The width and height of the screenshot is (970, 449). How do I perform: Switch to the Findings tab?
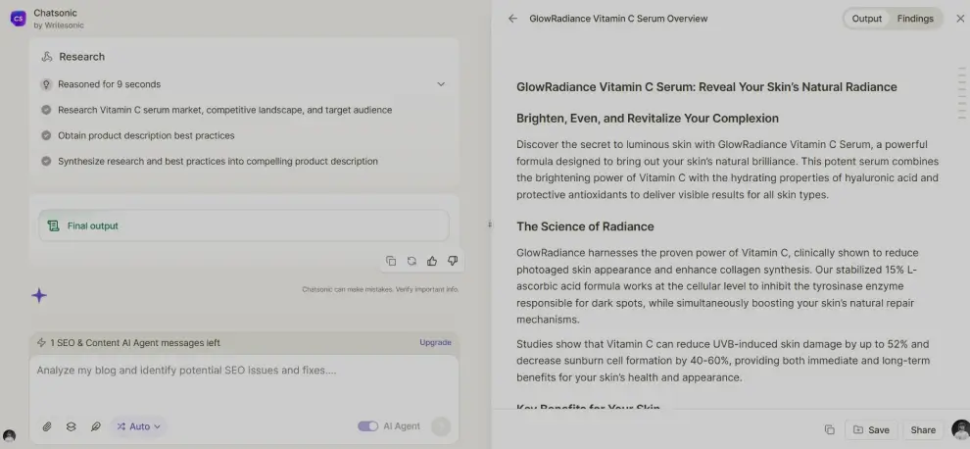[x=915, y=19]
